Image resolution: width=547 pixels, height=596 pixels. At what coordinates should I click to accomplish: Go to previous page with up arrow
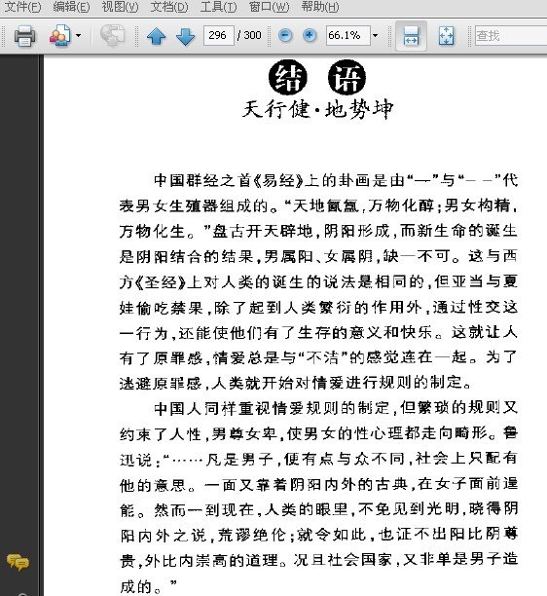[156, 36]
